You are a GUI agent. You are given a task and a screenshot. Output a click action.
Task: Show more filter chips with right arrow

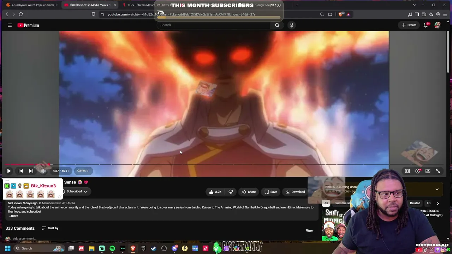point(438,203)
